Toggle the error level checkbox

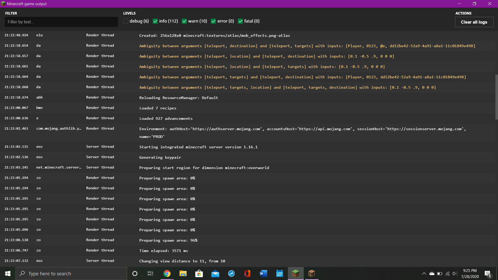(213, 21)
